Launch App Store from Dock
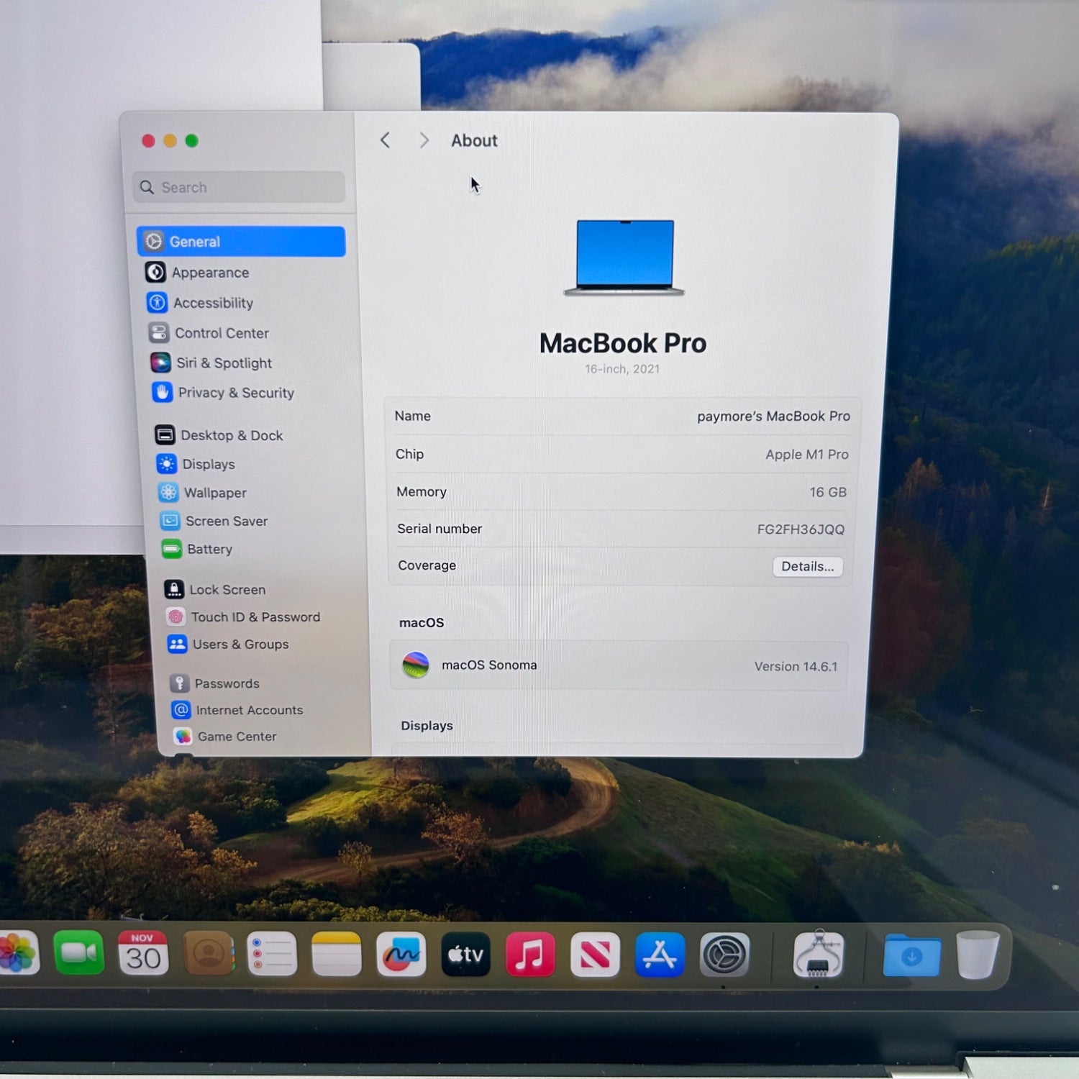 (660, 955)
